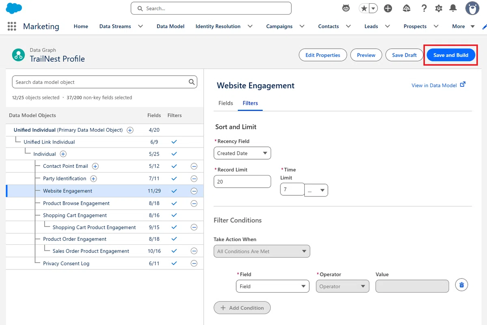Open Edit Properties
The image size is (487, 325).
pyautogui.click(x=323, y=55)
